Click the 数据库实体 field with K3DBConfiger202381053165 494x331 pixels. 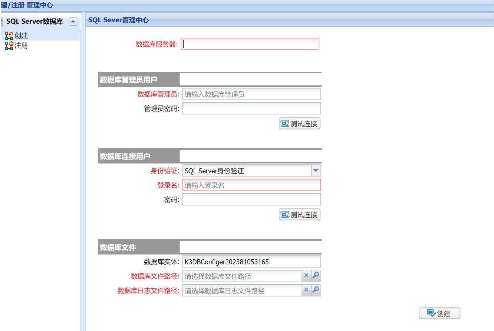tap(251, 261)
